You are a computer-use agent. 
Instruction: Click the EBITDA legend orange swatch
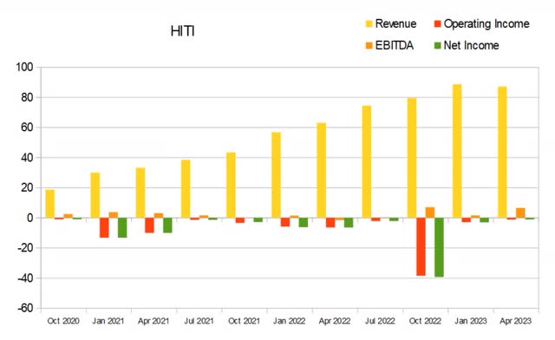[369, 45]
